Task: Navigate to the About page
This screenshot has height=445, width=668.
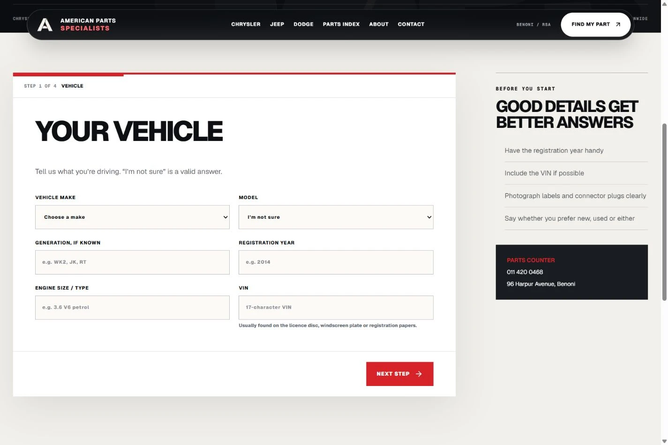Action: pyautogui.click(x=379, y=24)
